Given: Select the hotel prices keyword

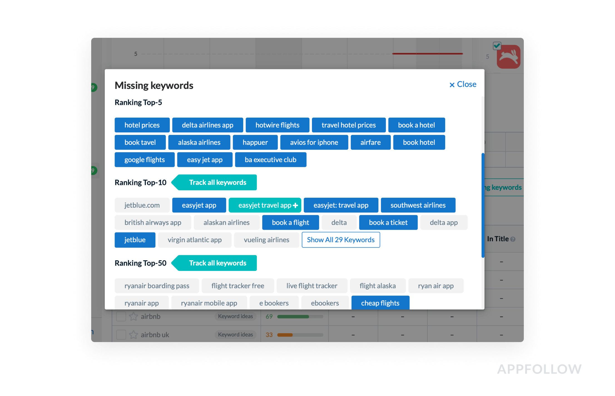Looking at the screenshot, I should 142,125.
